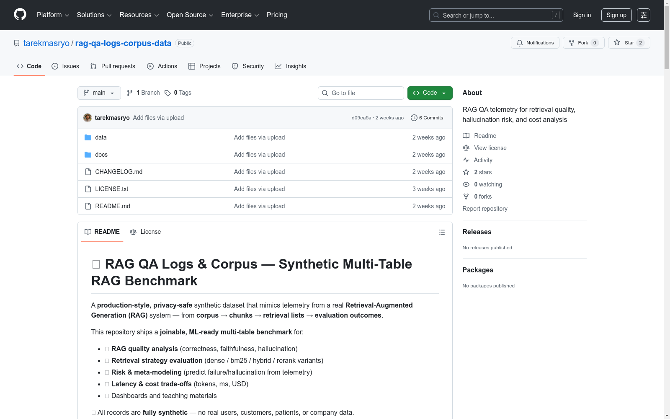Click the Readme book icon in About
This screenshot has width=670, height=419.
[466, 136]
